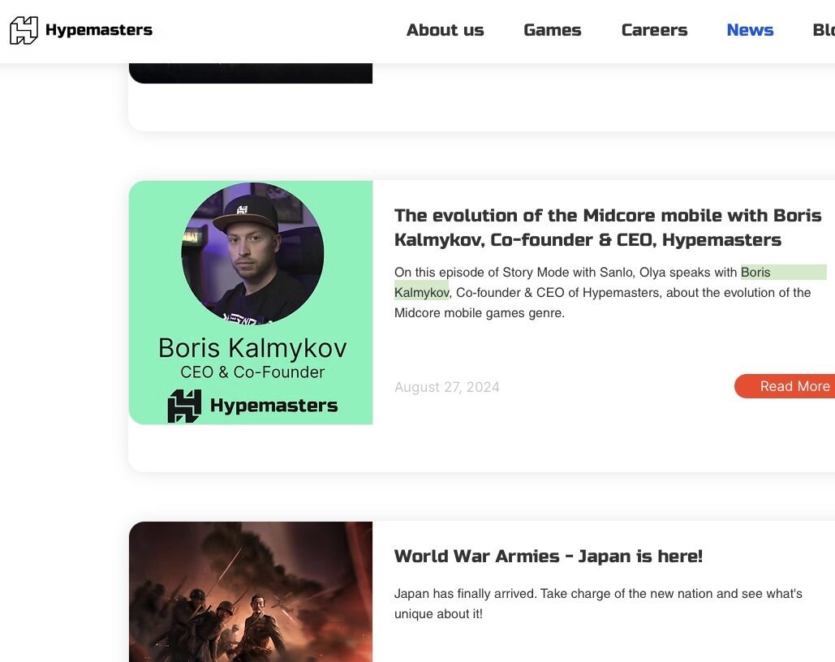The image size is (835, 662).
Task: Open the Midcore mobile evolution article title
Action: pyautogui.click(x=608, y=227)
